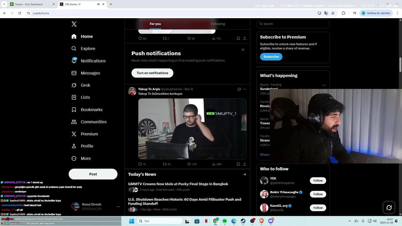Click the Windows Sök search box
This screenshot has height=226, width=402.
[160, 221]
